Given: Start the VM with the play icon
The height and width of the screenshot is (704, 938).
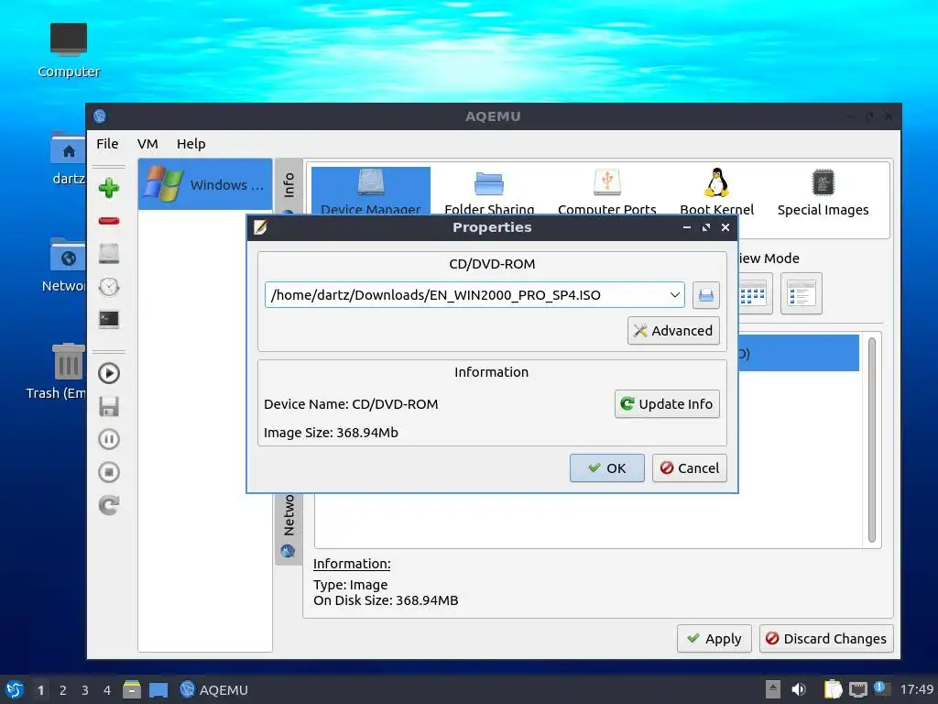Looking at the screenshot, I should coord(109,374).
